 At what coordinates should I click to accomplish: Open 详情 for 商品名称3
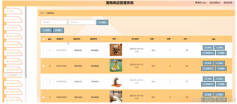point(208,79)
